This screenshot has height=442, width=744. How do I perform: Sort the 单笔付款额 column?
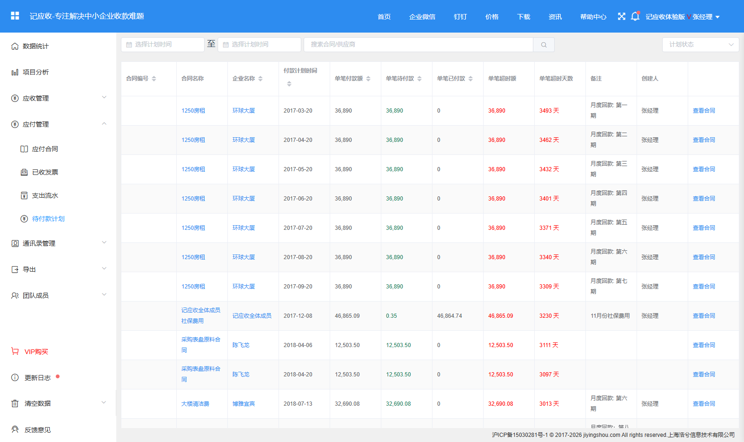coord(368,79)
